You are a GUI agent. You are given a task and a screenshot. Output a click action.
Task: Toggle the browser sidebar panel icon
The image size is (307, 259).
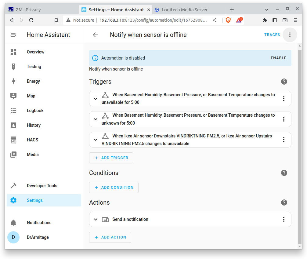point(275,20)
